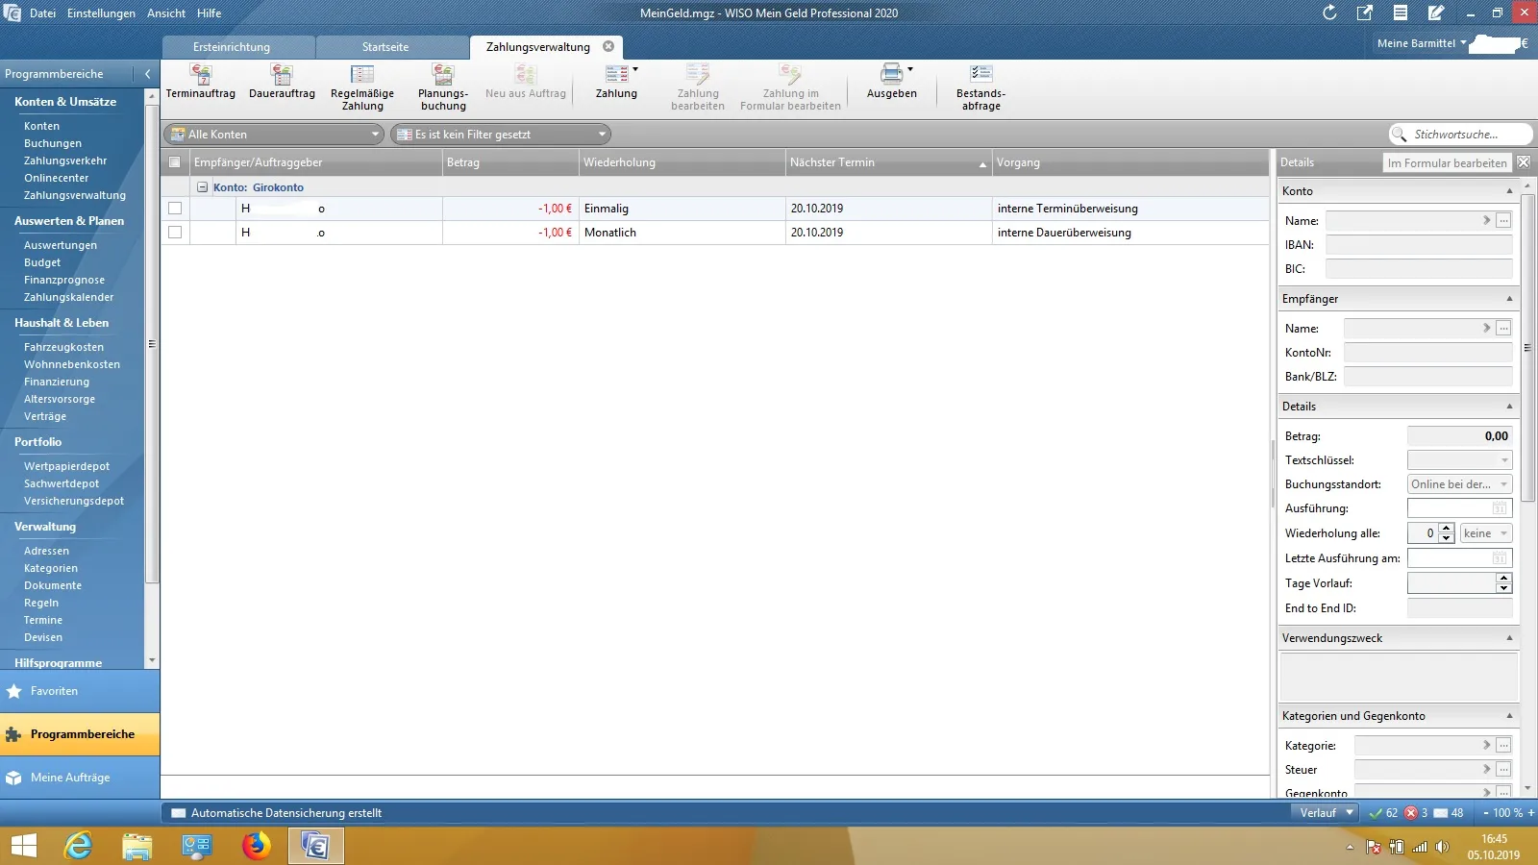Open the Einstellungen menu
Image resolution: width=1538 pixels, height=865 pixels.
pos(101,13)
